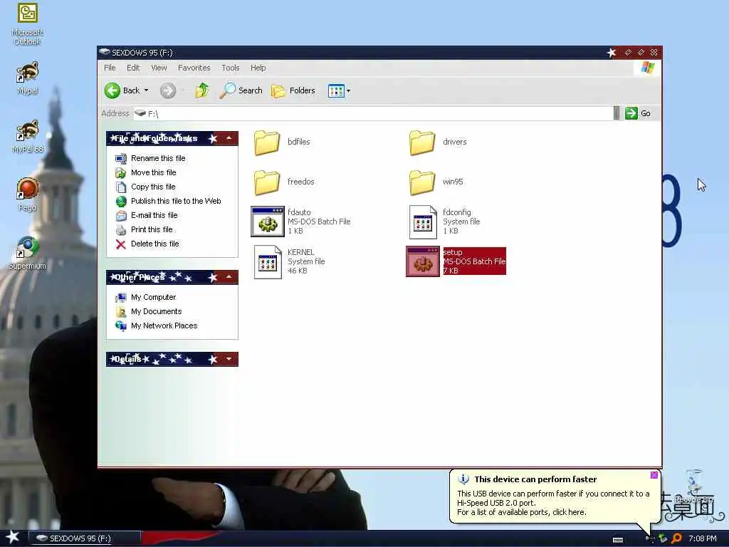This screenshot has height=547, width=729.
Task: Open the File menu
Action: [110, 68]
